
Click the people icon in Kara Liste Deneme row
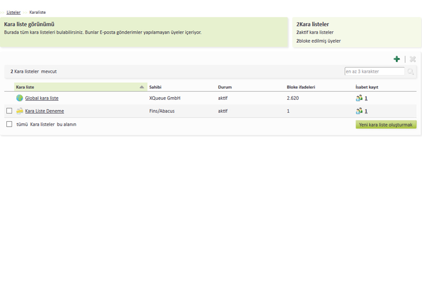(359, 111)
